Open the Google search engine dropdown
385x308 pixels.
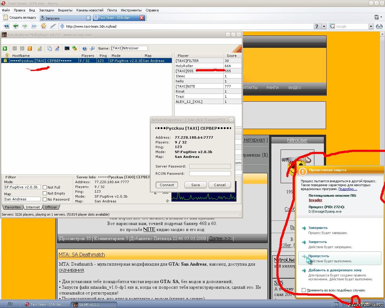point(371,26)
